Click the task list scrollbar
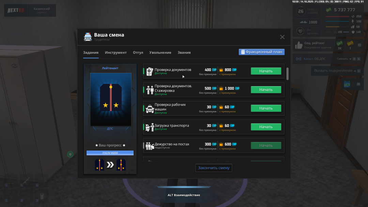The width and height of the screenshot is (368, 207). [287, 74]
